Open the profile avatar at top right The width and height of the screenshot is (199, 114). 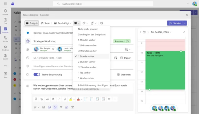point(195,4)
